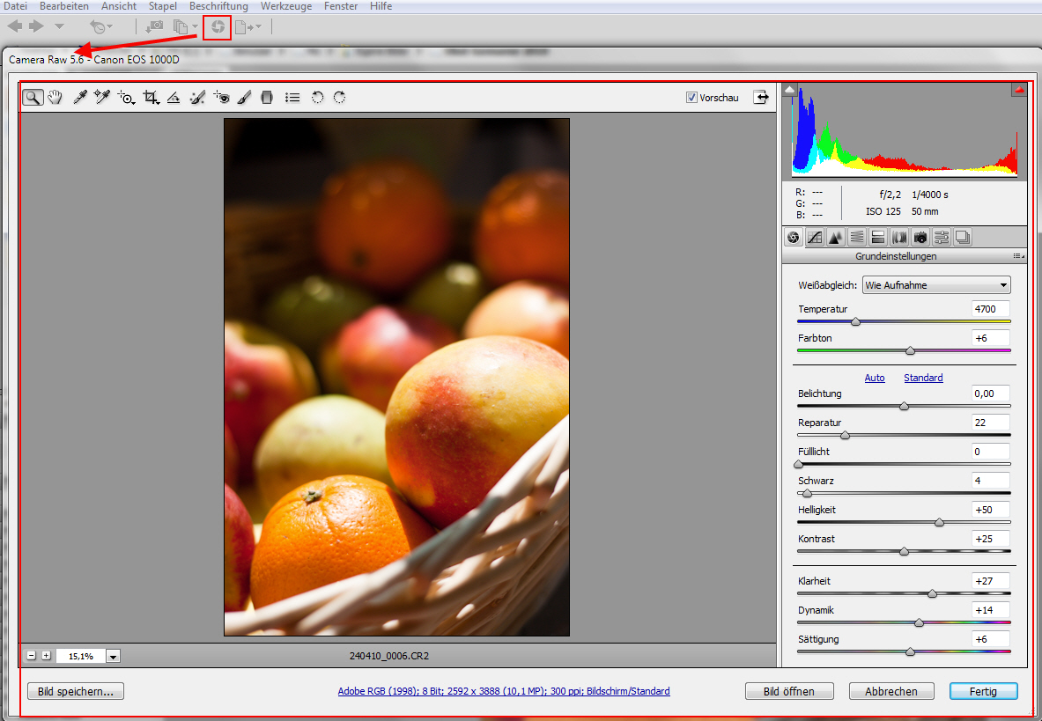Click the Bild öffnen button
The image size is (1042, 721).
(789, 691)
